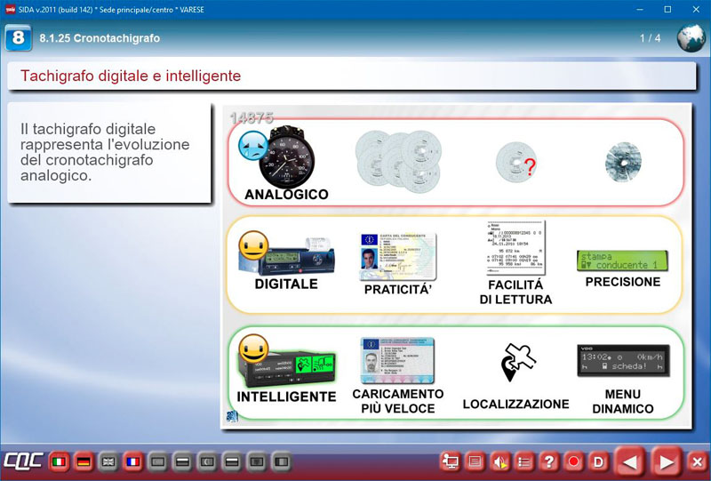The image size is (711, 481).
Task: Switch language using the German flag
Action: coord(84,462)
